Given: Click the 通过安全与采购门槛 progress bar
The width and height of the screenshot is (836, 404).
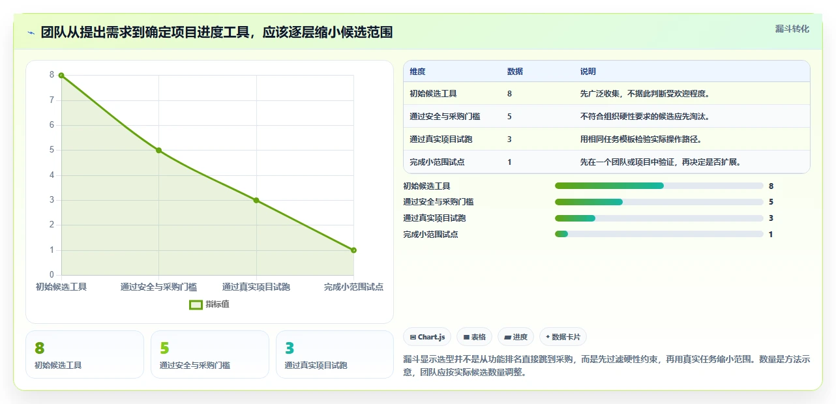Looking at the screenshot, I should click(659, 202).
